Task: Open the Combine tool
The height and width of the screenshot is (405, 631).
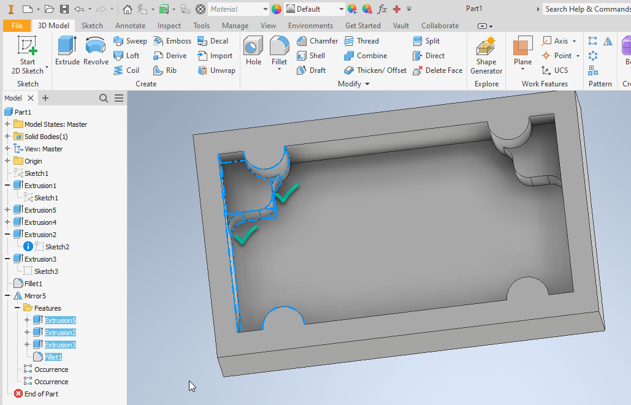Action: coord(366,55)
